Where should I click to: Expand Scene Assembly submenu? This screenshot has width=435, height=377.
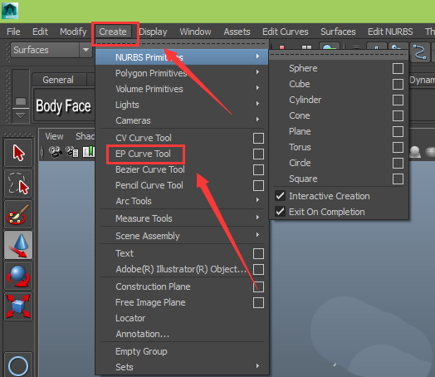click(x=182, y=236)
